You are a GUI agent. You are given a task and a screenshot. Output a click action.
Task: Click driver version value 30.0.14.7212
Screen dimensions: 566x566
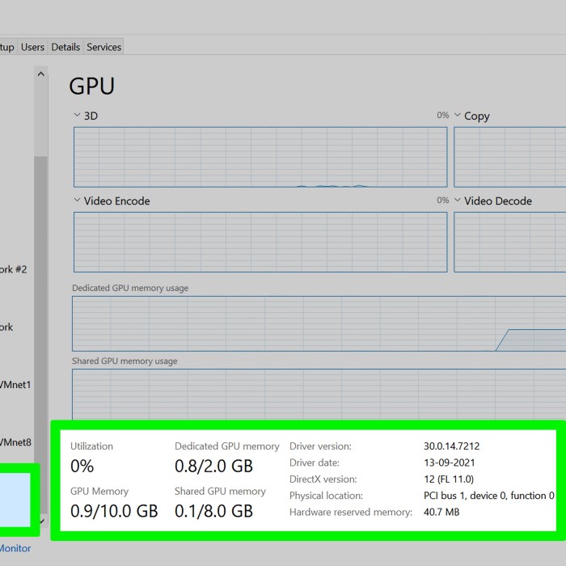coord(451,446)
